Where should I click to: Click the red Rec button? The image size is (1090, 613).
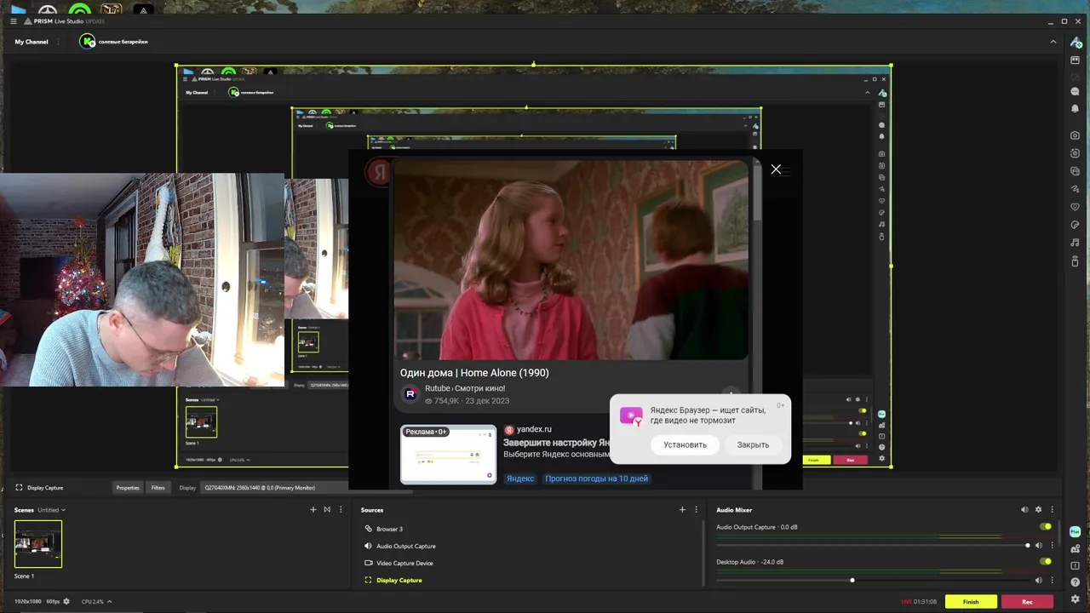(x=1027, y=601)
